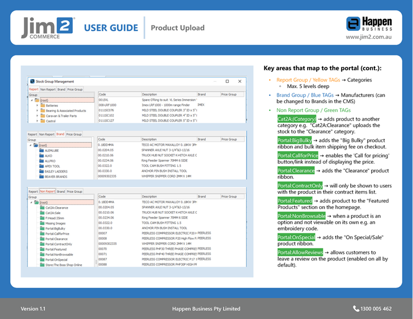This screenshot has height=319, width=413.
Task: Click the green Cat2A:(Category) highlighted tag
Action: click(296, 119)
